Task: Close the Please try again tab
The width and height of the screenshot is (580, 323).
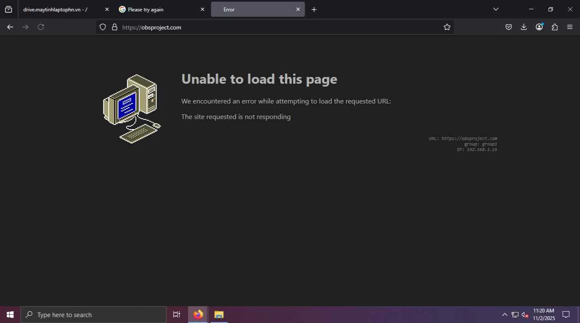Action: (202, 9)
